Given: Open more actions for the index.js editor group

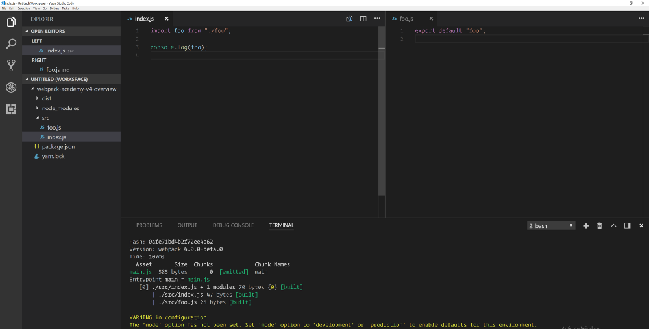Looking at the screenshot, I should pyautogui.click(x=377, y=19).
